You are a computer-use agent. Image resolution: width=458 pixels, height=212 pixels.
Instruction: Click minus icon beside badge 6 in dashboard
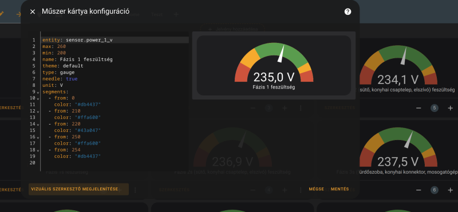click(x=418, y=190)
